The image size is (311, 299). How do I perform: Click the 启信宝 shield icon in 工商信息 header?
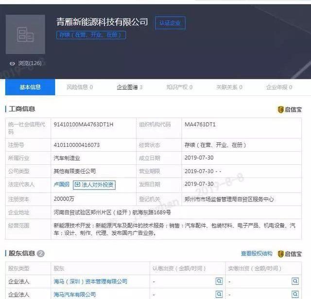tap(281, 109)
